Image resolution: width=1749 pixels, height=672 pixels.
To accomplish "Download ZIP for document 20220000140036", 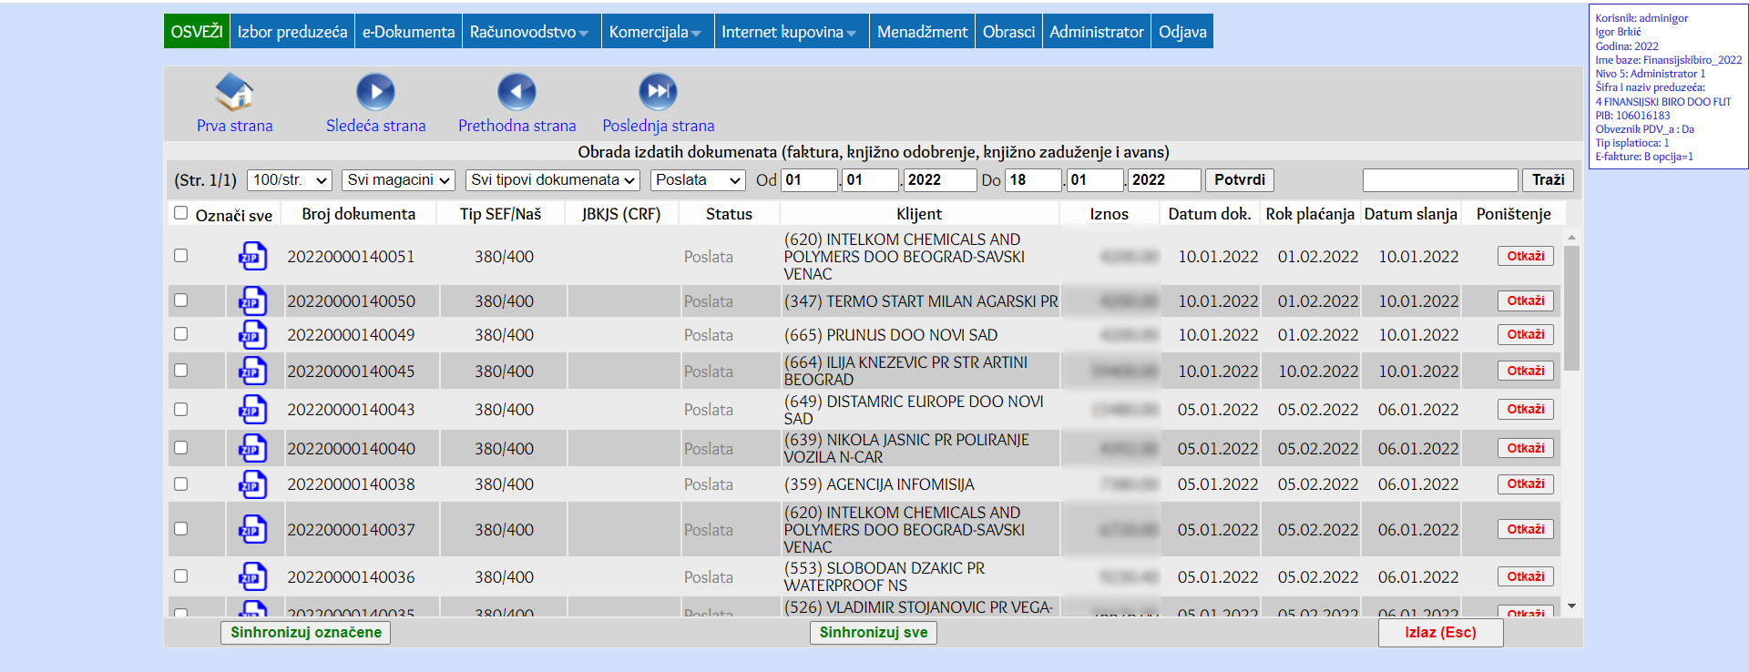I will [x=252, y=577].
